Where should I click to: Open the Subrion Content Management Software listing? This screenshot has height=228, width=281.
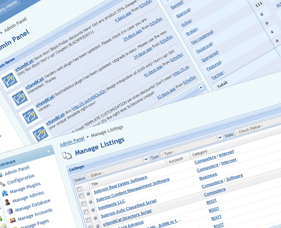pyautogui.click(x=133, y=190)
